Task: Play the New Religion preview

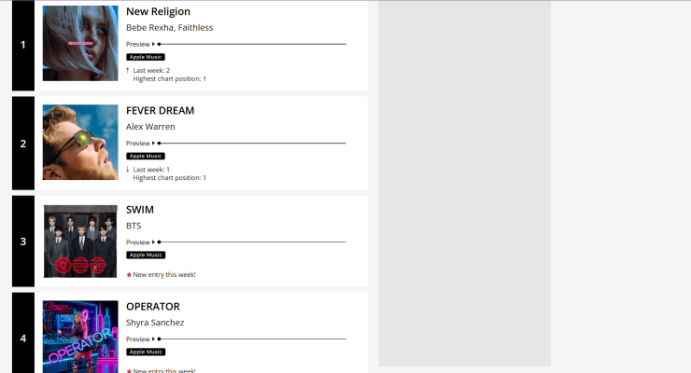Action: [153, 44]
